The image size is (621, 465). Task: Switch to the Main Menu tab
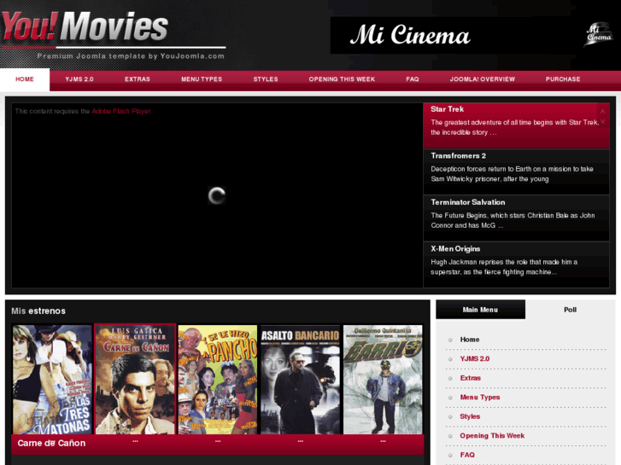tap(480, 310)
